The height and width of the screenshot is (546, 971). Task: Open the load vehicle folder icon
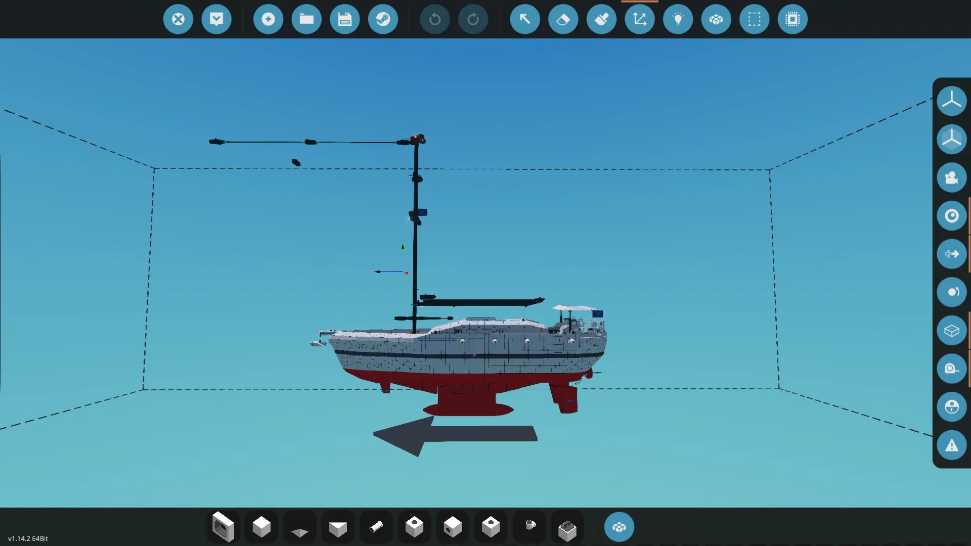[306, 19]
